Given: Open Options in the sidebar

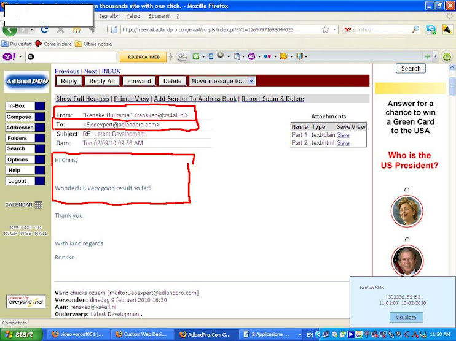Looking at the screenshot, I should [25, 159].
